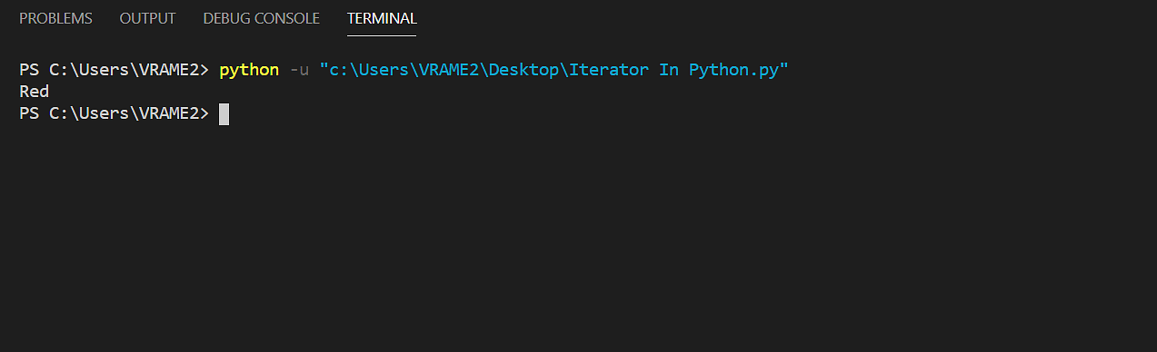1157x352 pixels.
Task: Open the Iterator In Python.py path link
Action: tap(554, 71)
